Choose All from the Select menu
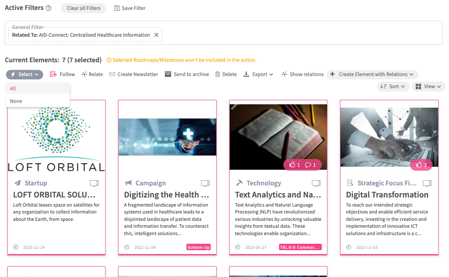Screen dimensions: 449x277 (x=13, y=89)
